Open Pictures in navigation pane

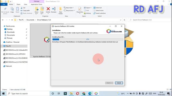click(10, 38)
